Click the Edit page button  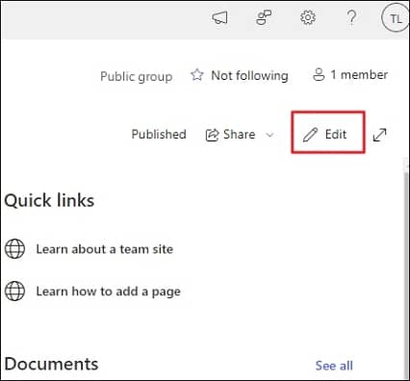click(328, 132)
